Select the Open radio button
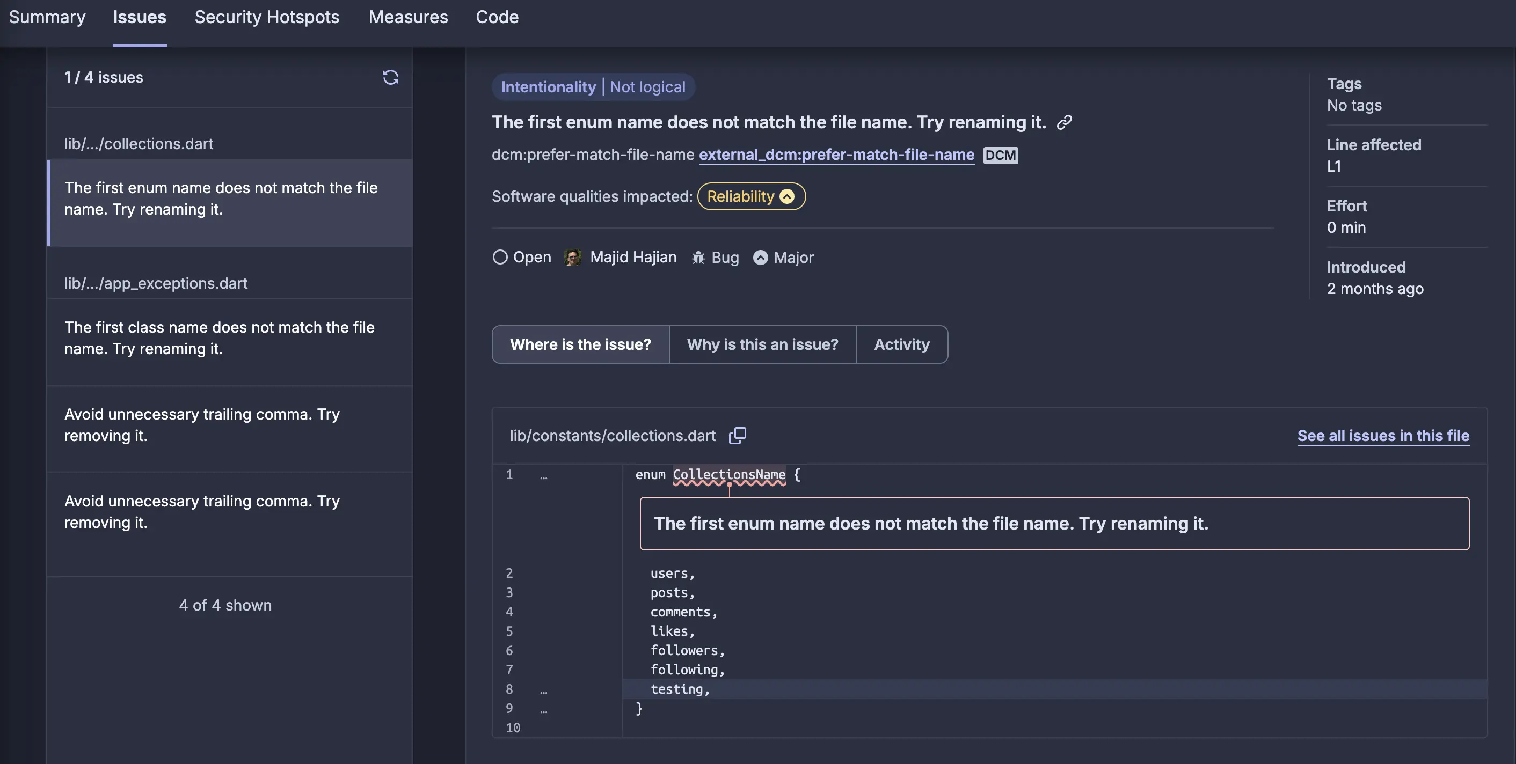1516x764 pixels. [499, 256]
